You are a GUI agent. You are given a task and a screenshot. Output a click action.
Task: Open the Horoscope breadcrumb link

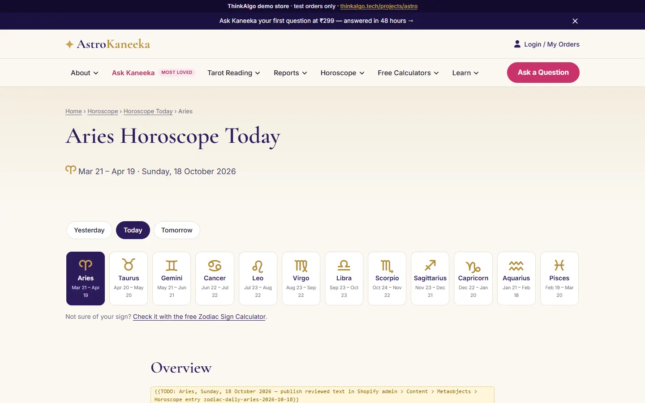pyautogui.click(x=103, y=111)
